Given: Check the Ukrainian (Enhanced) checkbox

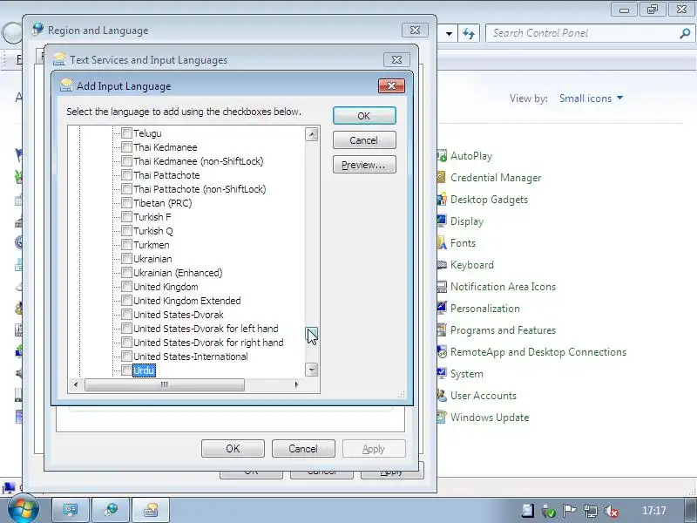Looking at the screenshot, I should tap(126, 273).
